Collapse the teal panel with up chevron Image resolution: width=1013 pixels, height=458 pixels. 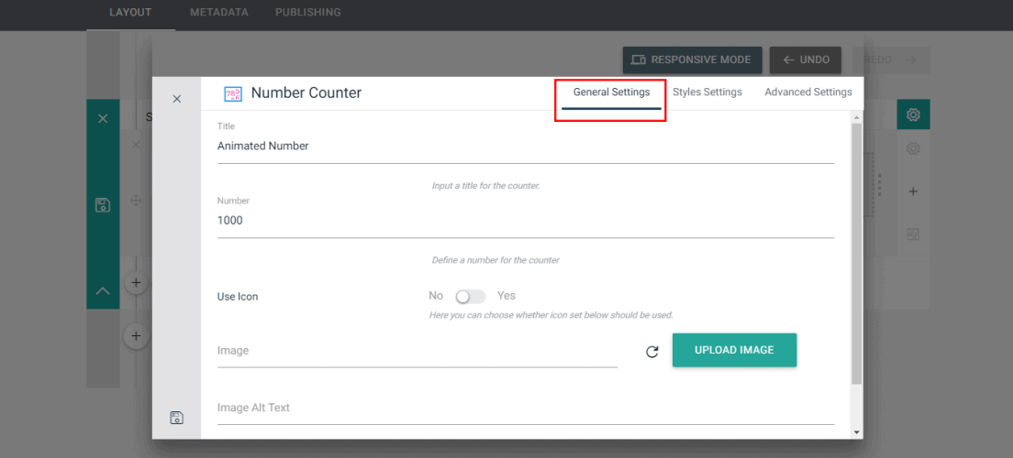pos(103,291)
